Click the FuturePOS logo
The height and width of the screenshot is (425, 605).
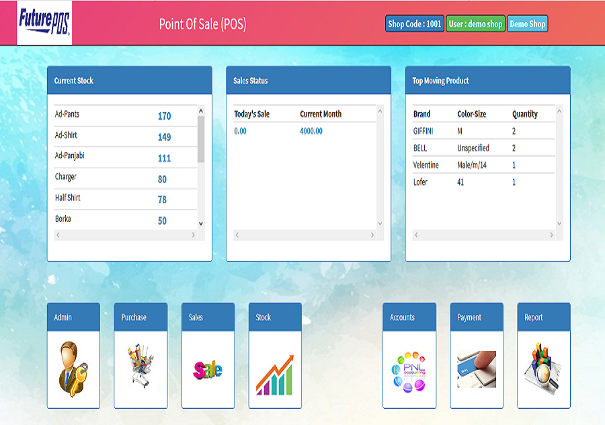[44, 24]
